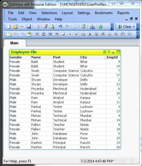Restore the inner document window

131,19
